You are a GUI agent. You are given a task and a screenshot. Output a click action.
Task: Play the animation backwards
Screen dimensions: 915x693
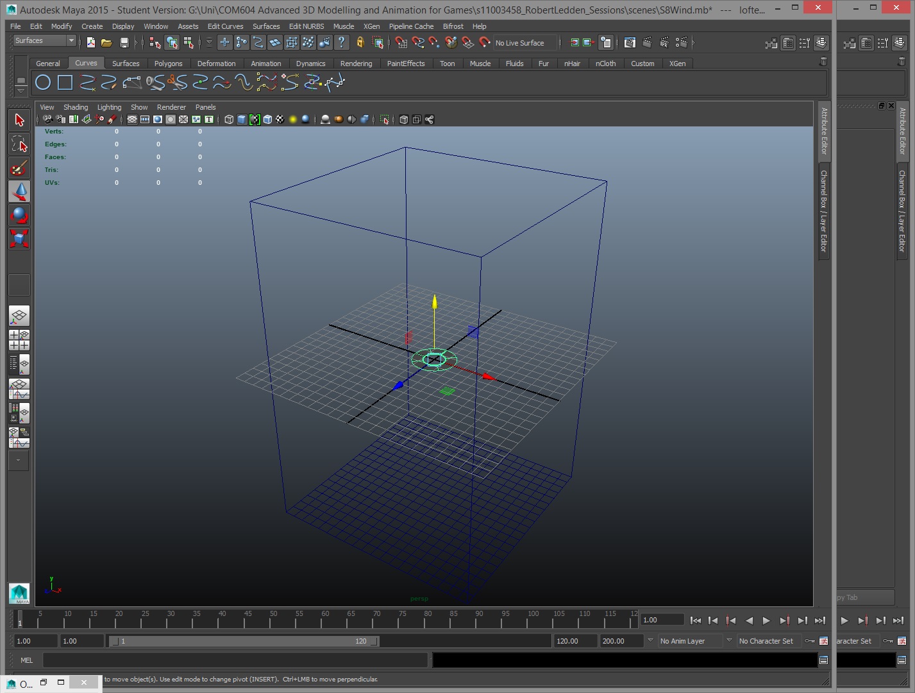click(749, 620)
